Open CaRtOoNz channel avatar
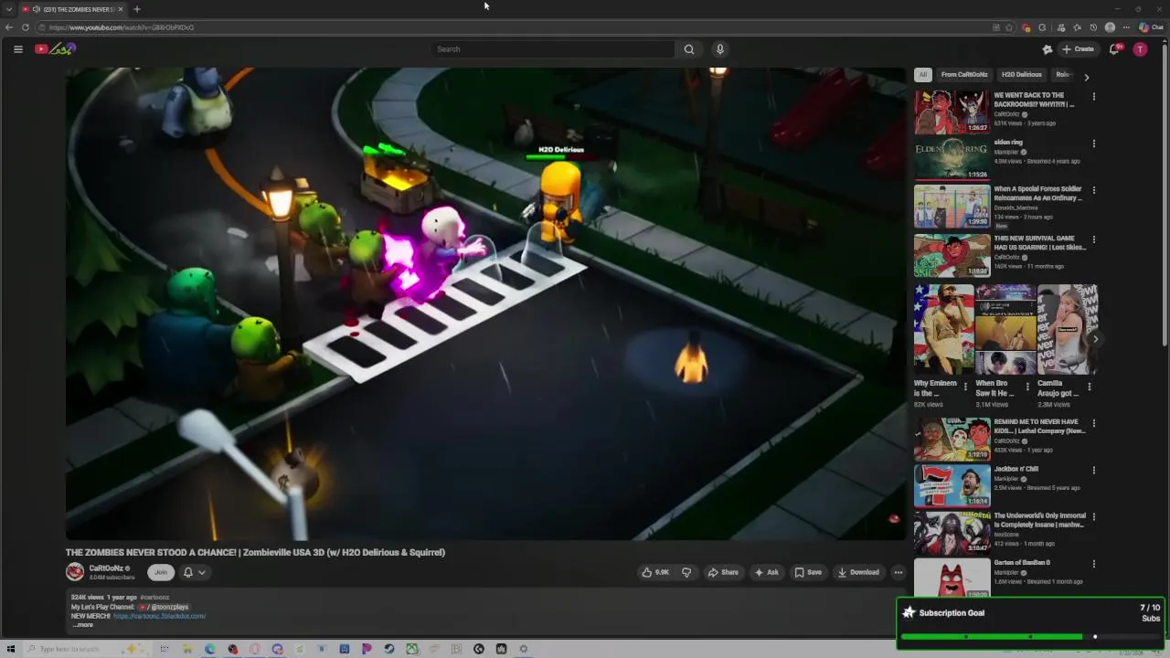Screen dimensions: 1170x658 click(x=75, y=572)
